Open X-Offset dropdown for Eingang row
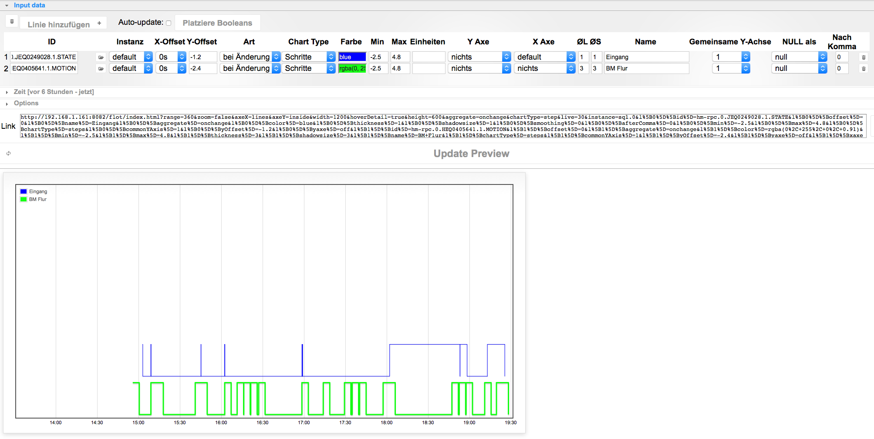874x439 pixels. point(171,57)
